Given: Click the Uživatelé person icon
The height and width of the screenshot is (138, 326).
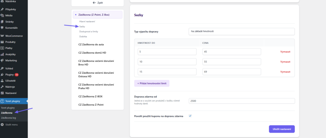Looking at the screenshot, I should click(x=2, y=81).
